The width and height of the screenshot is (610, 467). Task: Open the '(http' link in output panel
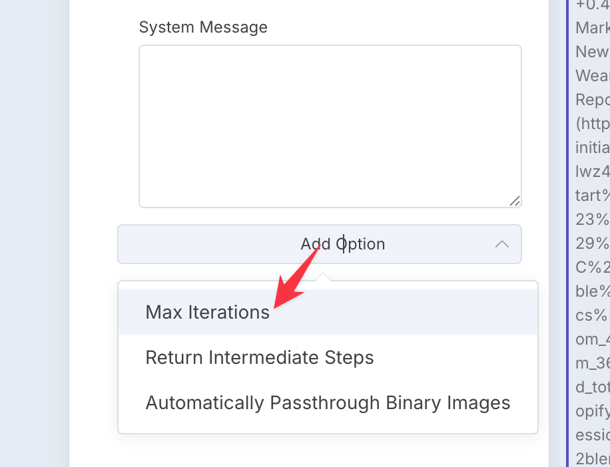pos(593,124)
